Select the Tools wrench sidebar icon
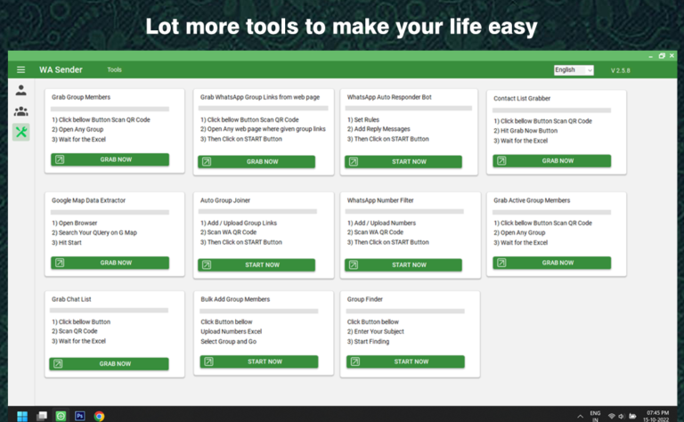This screenshot has width=684, height=422. 21,132
